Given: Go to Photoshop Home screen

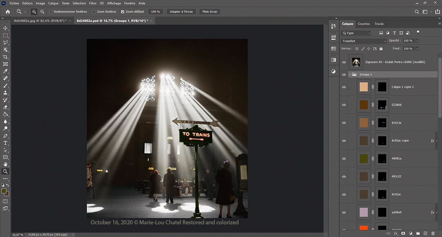Looking at the screenshot, I should coord(8,11).
